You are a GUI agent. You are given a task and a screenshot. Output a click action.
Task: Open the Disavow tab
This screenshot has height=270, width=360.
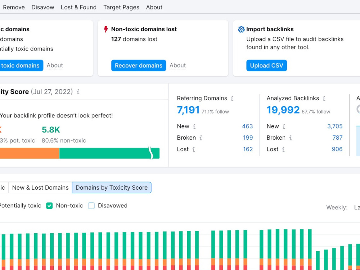click(43, 7)
